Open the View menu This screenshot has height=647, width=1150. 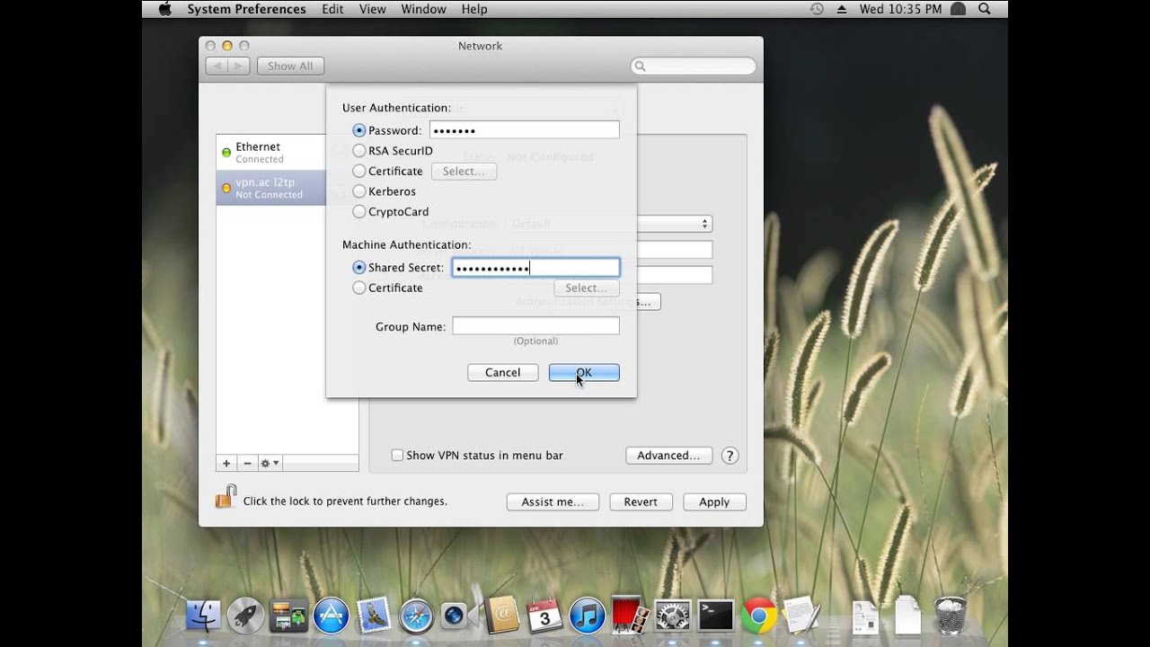(372, 9)
